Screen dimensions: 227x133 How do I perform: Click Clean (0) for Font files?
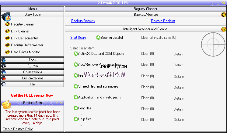(147, 109)
